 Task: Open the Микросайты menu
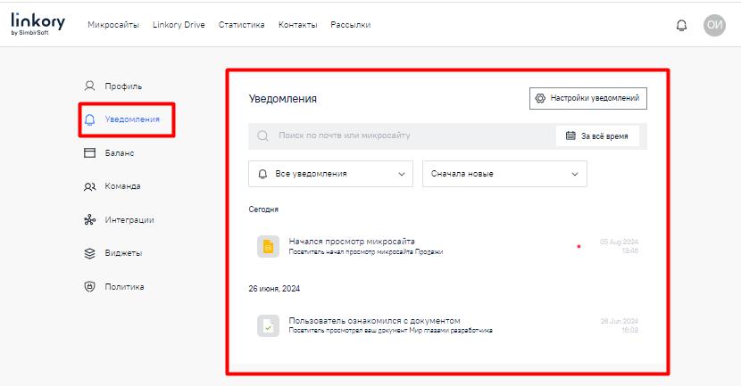(x=113, y=25)
